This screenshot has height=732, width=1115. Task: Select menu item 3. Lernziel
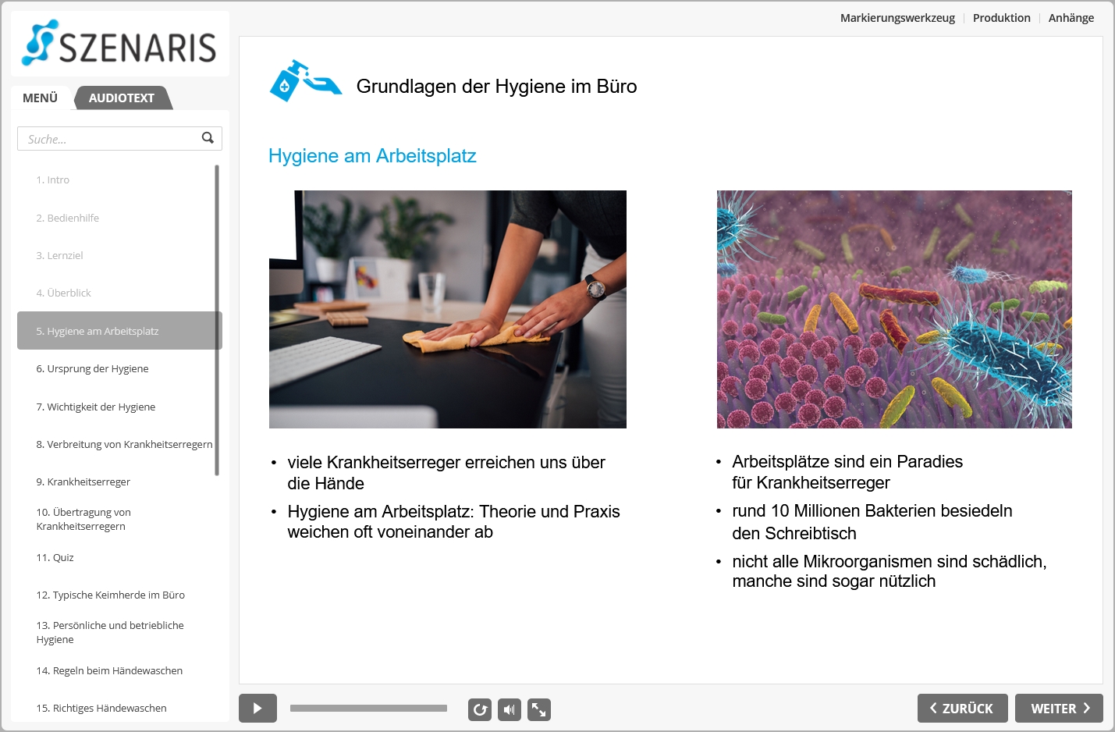click(119, 255)
